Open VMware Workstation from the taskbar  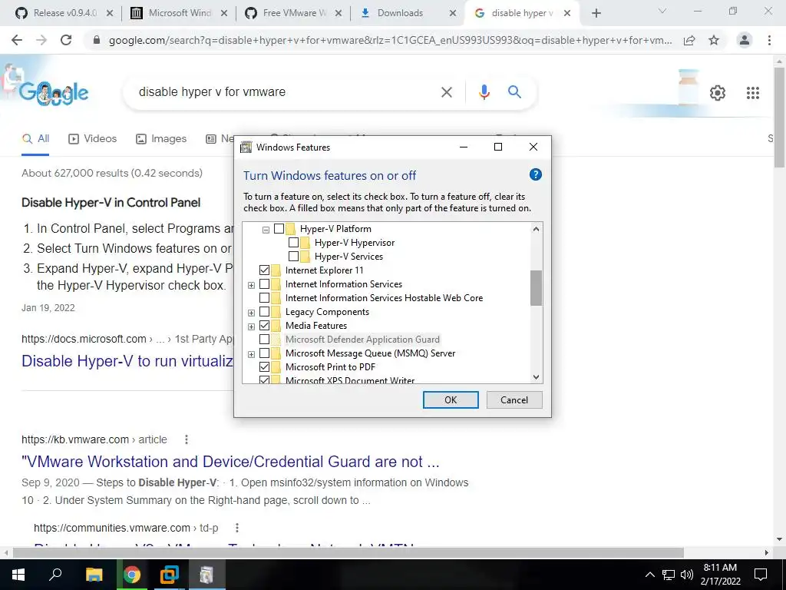pos(170,575)
